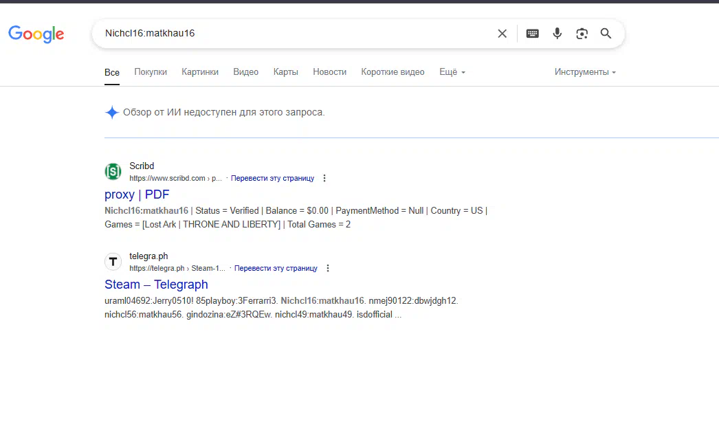
Task: Open the Google logo homepage
Action: (x=36, y=34)
